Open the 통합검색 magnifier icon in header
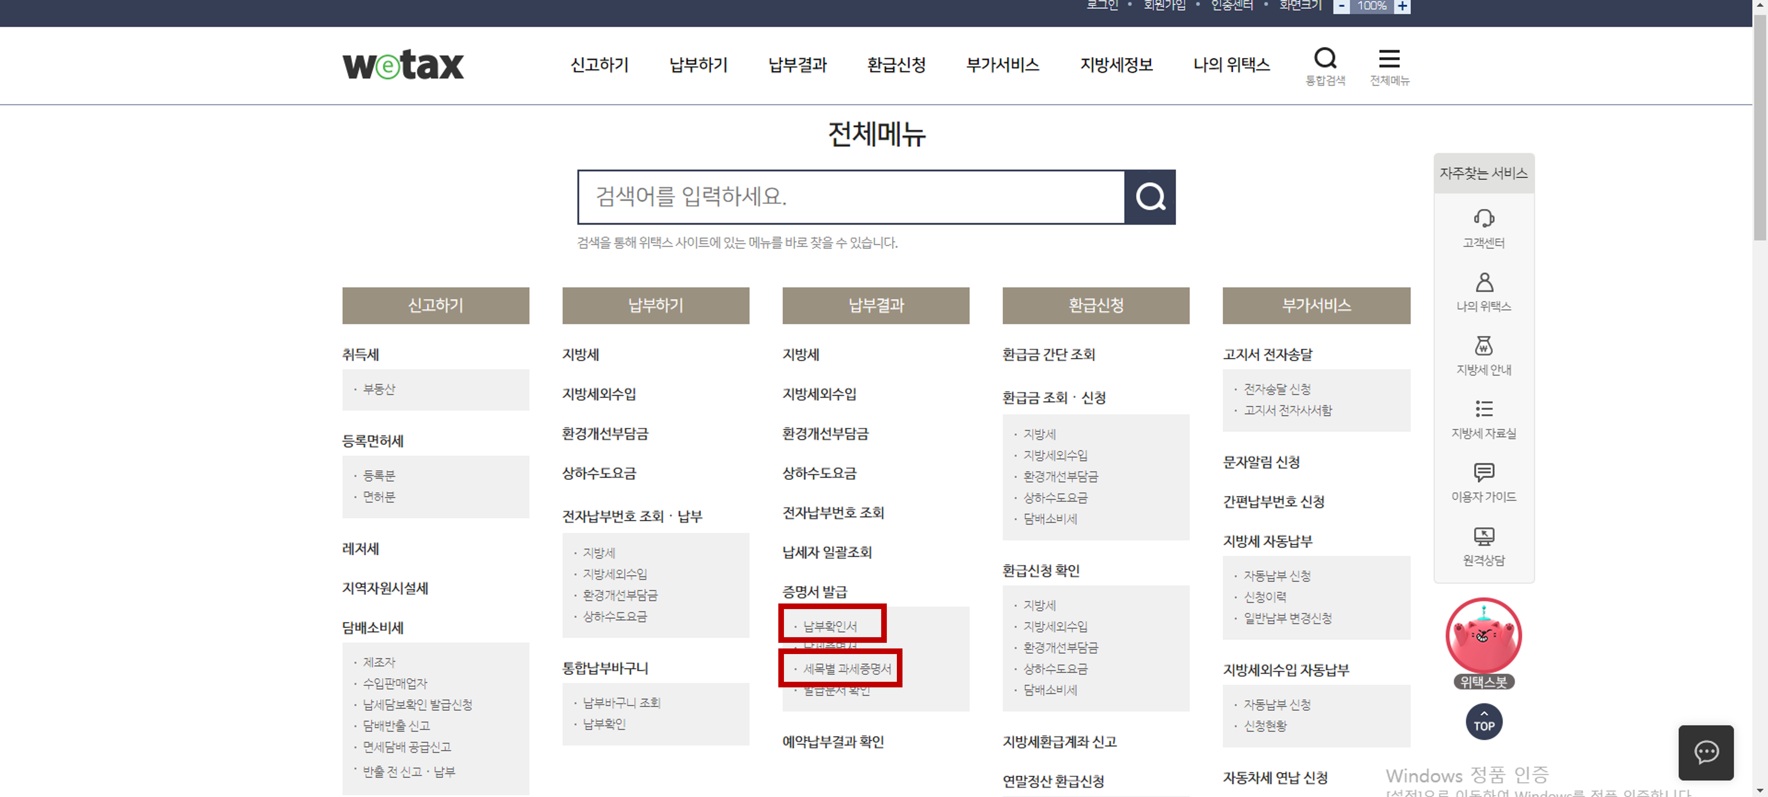The height and width of the screenshot is (797, 1768). [1325, 59]
